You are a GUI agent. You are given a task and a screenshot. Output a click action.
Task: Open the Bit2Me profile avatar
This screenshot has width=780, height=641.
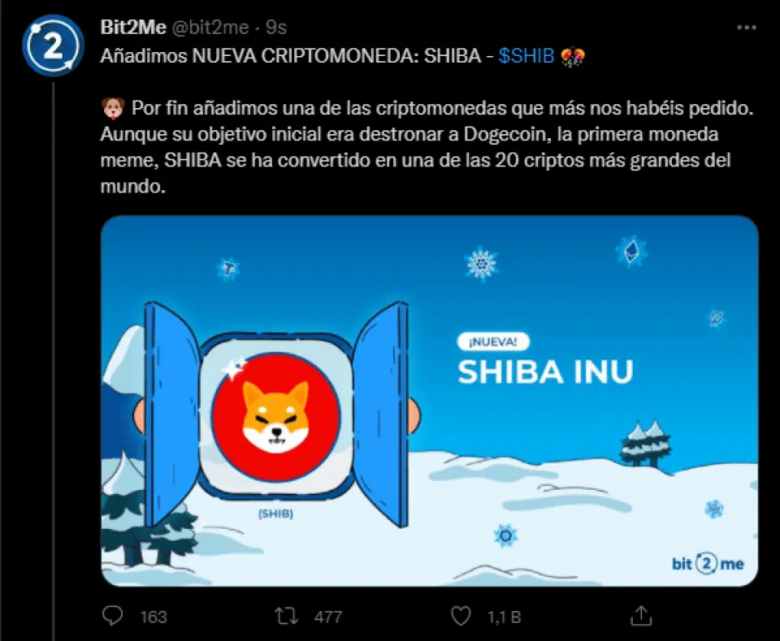click(x=53, y=45)
